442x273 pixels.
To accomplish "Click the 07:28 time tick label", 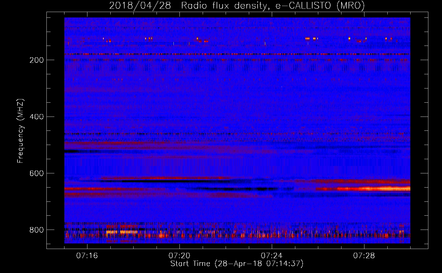I will pyautogui.click(x=364, y=256).
